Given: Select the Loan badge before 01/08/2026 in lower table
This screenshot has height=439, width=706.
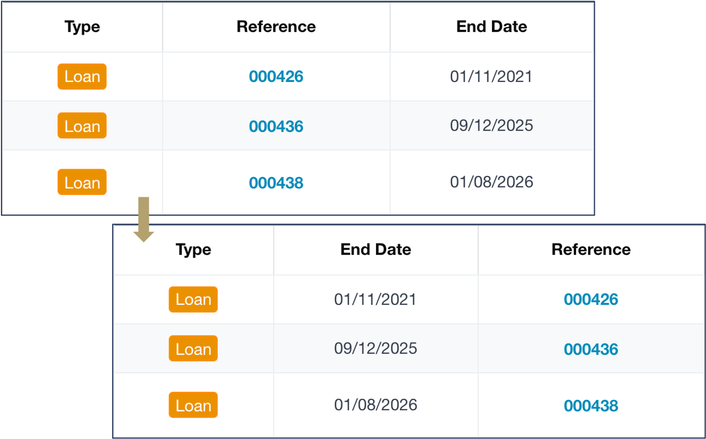Looking at the screenshot, I should click(193, 405).
